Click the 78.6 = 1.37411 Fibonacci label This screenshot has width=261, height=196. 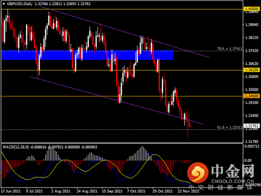pos(229,49)
